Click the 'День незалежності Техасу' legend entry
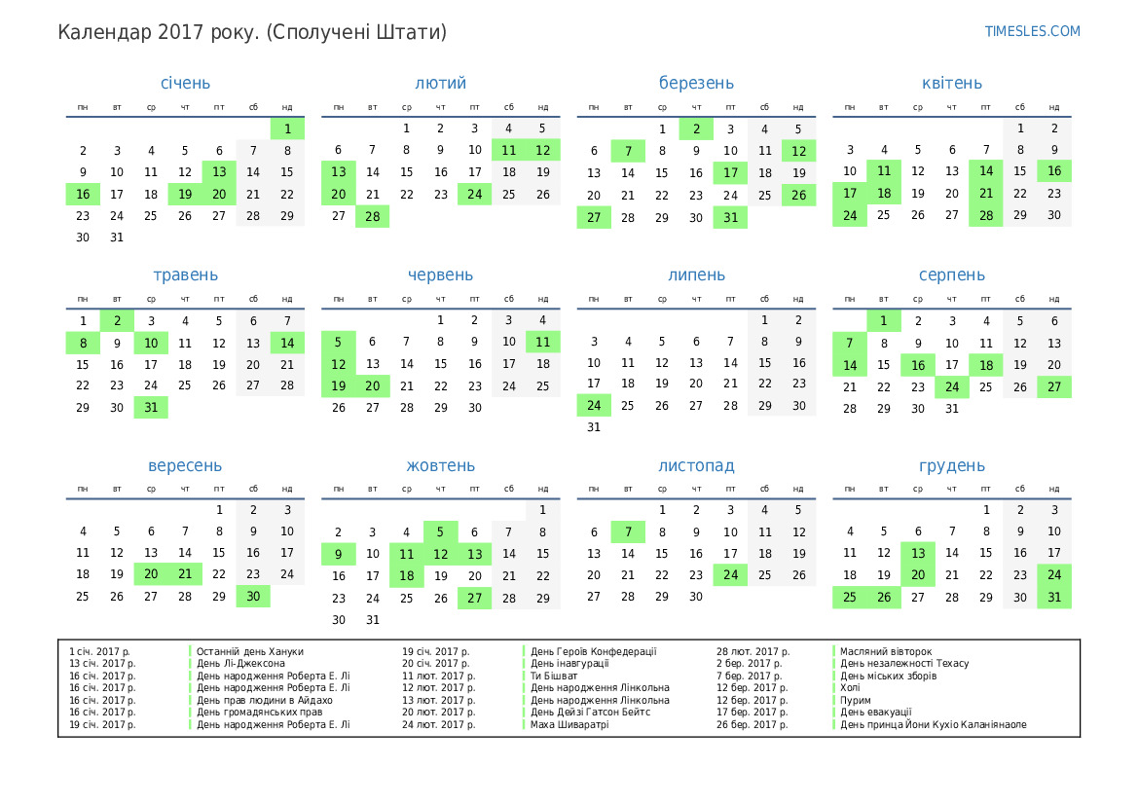Viewport: 1138px width, 805px height. pyautogui.click(x=904, y=664)
